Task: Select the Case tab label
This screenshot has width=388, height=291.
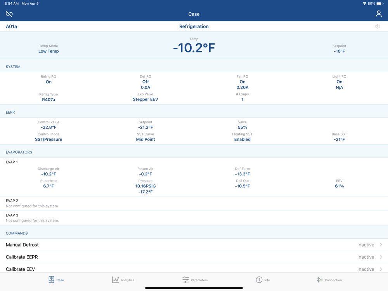Action: tap(60, 280)
